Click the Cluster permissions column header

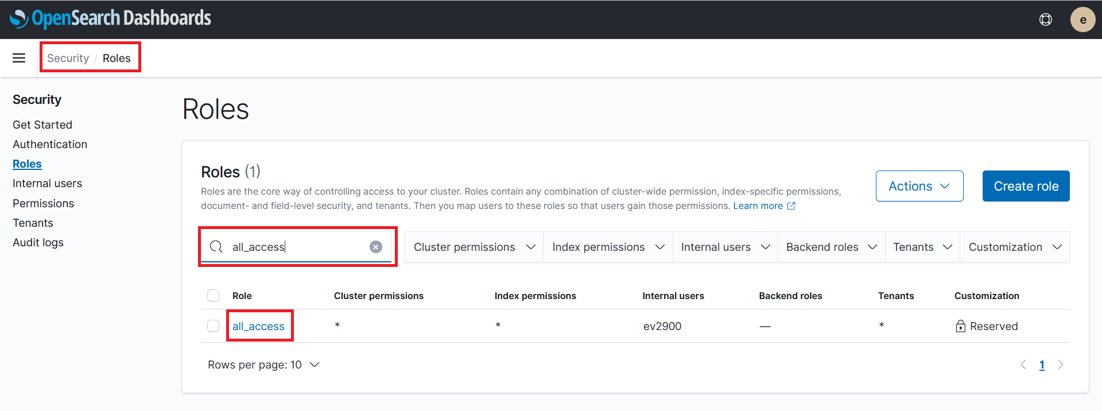pyautogui.click(x=379, y=296)
